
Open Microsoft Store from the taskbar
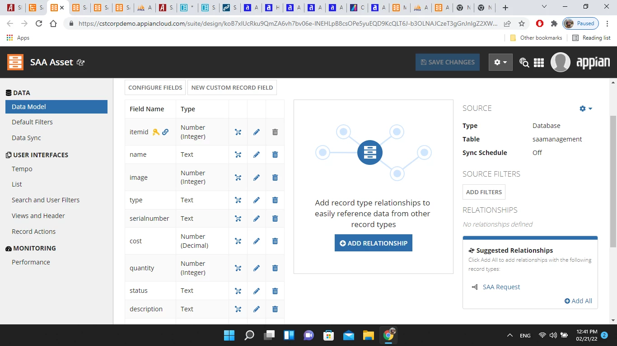329,335
